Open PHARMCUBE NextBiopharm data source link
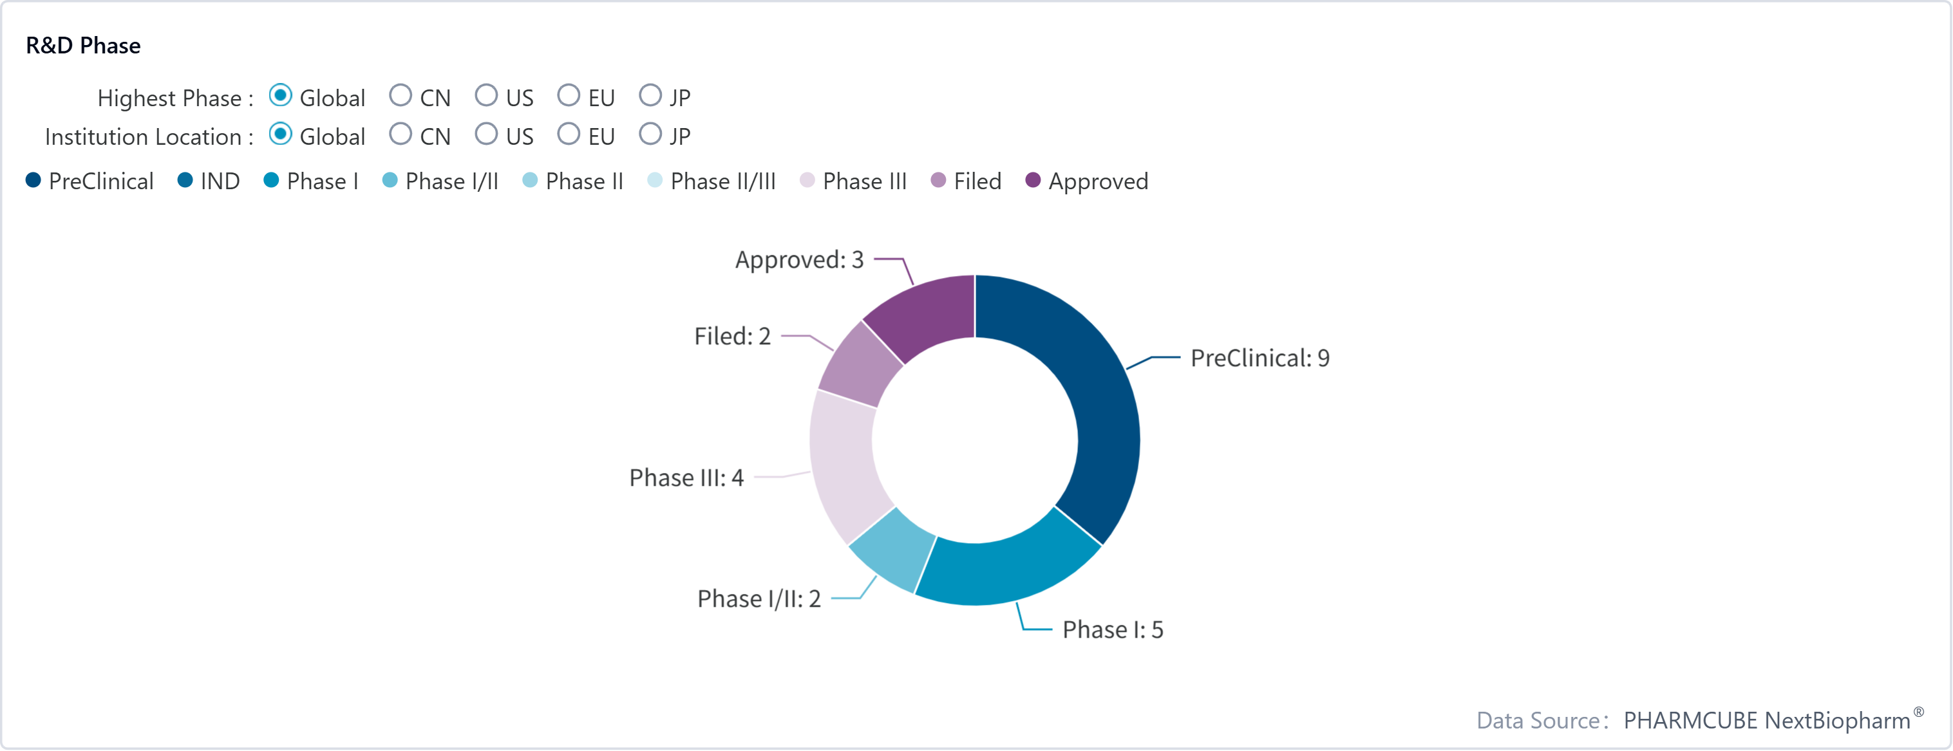The width and height of the screenshot is (1953, 751). [1766, 720]
